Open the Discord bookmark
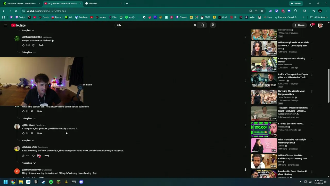330x186 pixels. [x=56, y=17]
